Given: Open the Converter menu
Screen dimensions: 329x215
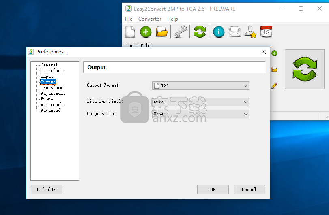Looking at the screenshot, I should click(150, 19).
